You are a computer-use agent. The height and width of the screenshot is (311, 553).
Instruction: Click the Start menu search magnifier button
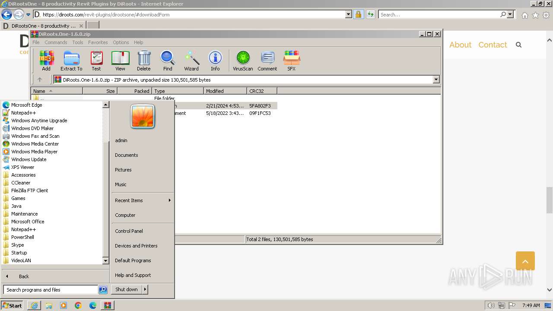point(103,290)
